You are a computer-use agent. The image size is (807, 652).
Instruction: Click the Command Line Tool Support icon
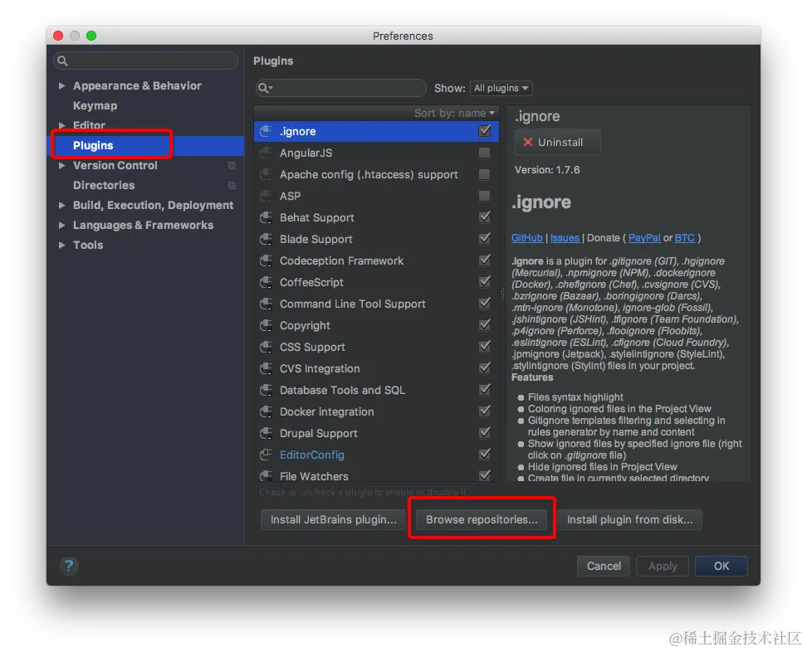(x=266, y=304)
